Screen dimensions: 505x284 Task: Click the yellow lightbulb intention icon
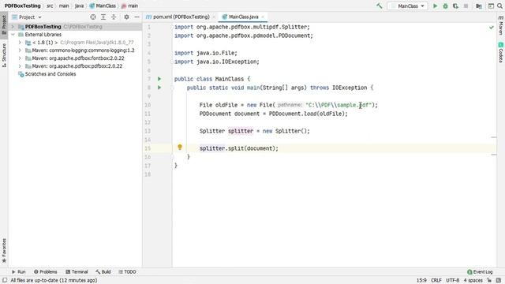(180, 148)
